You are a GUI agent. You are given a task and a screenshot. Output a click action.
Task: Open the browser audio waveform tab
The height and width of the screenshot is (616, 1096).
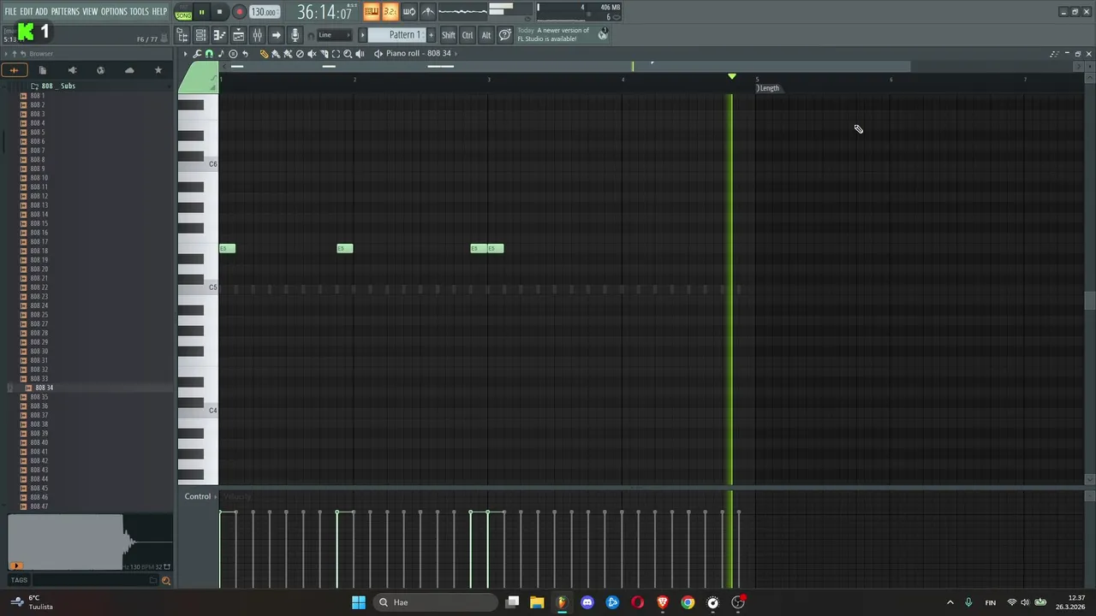(14, 70)
